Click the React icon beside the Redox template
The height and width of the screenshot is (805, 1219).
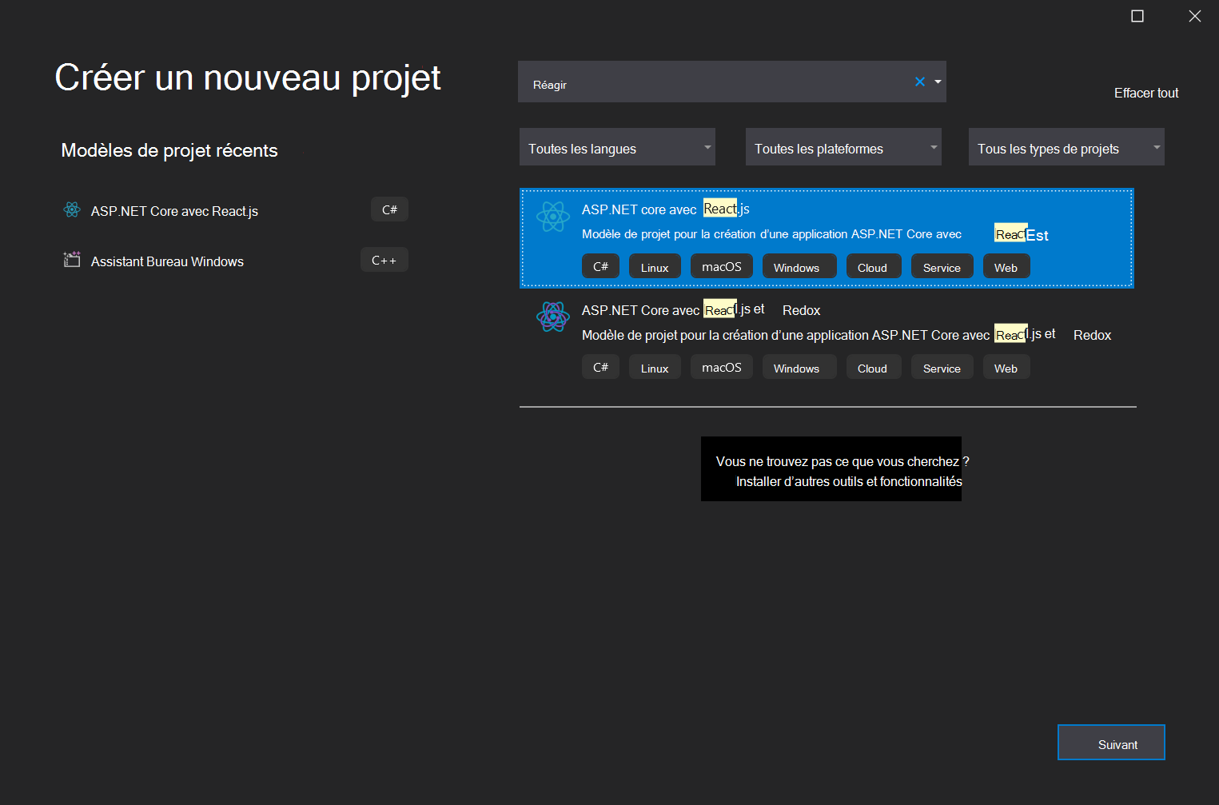tap(552, 317)
